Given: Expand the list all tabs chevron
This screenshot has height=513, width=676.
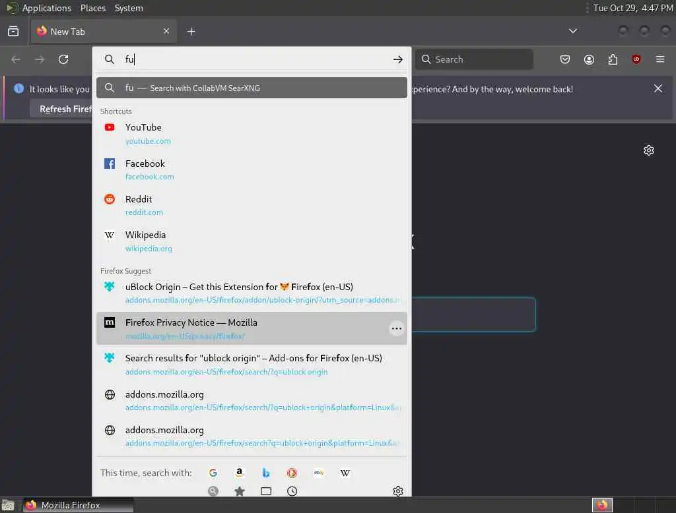Looking at the screenshot, I should click(573, 31).
